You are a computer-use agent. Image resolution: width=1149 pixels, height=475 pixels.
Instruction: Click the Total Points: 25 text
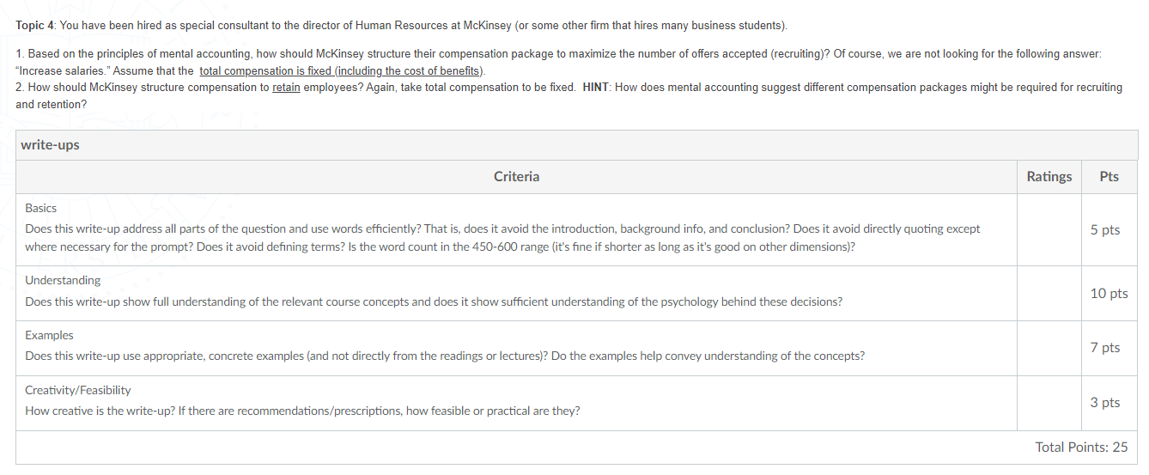(1082, 447)
